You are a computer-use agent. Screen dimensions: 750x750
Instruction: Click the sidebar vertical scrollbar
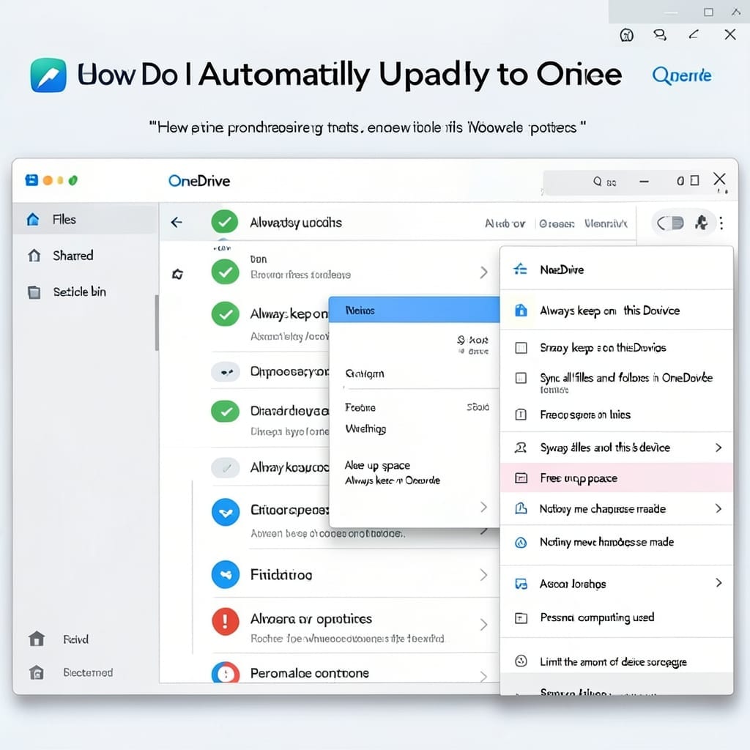click(157, 323)
